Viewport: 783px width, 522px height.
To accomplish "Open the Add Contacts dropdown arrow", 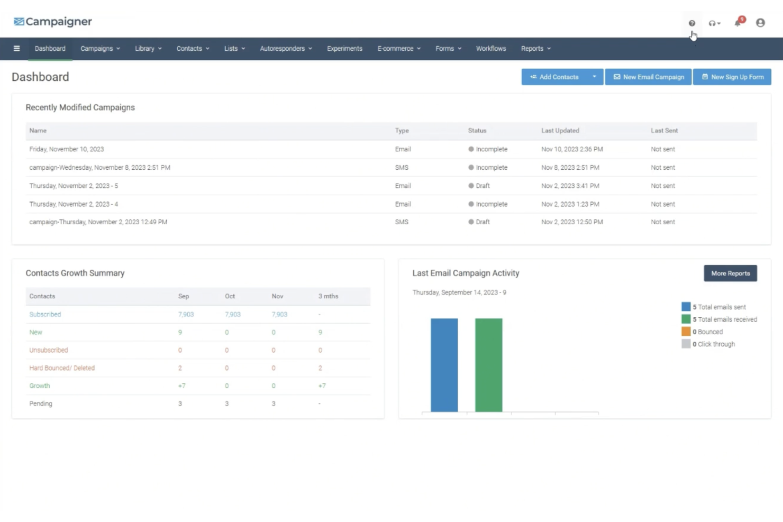I will tap(595, 77).
